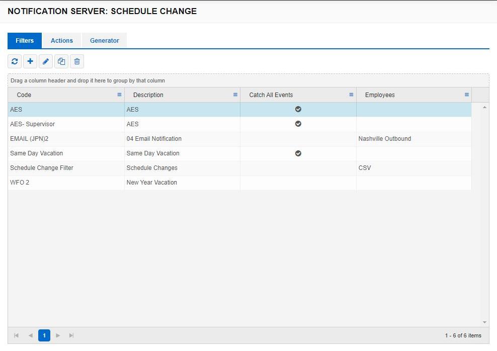Click the delete trash icon
The image size is (497, 351).
pyautogui.click(x=76, y=61)
